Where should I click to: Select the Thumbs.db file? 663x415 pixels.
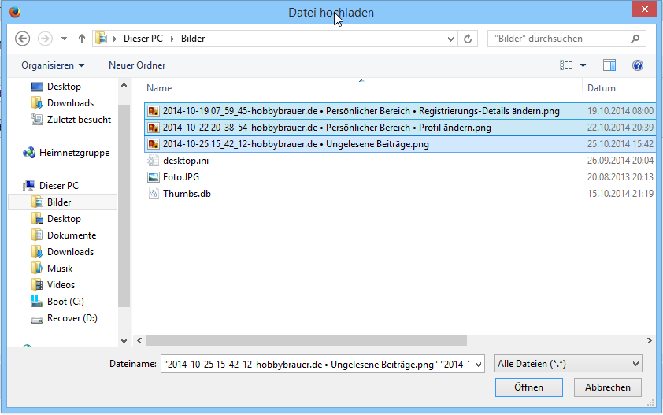tap(187, 194)
